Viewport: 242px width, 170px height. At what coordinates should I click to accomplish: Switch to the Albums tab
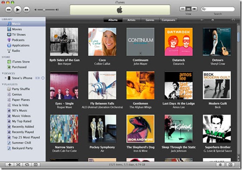[x=113, y=20]
